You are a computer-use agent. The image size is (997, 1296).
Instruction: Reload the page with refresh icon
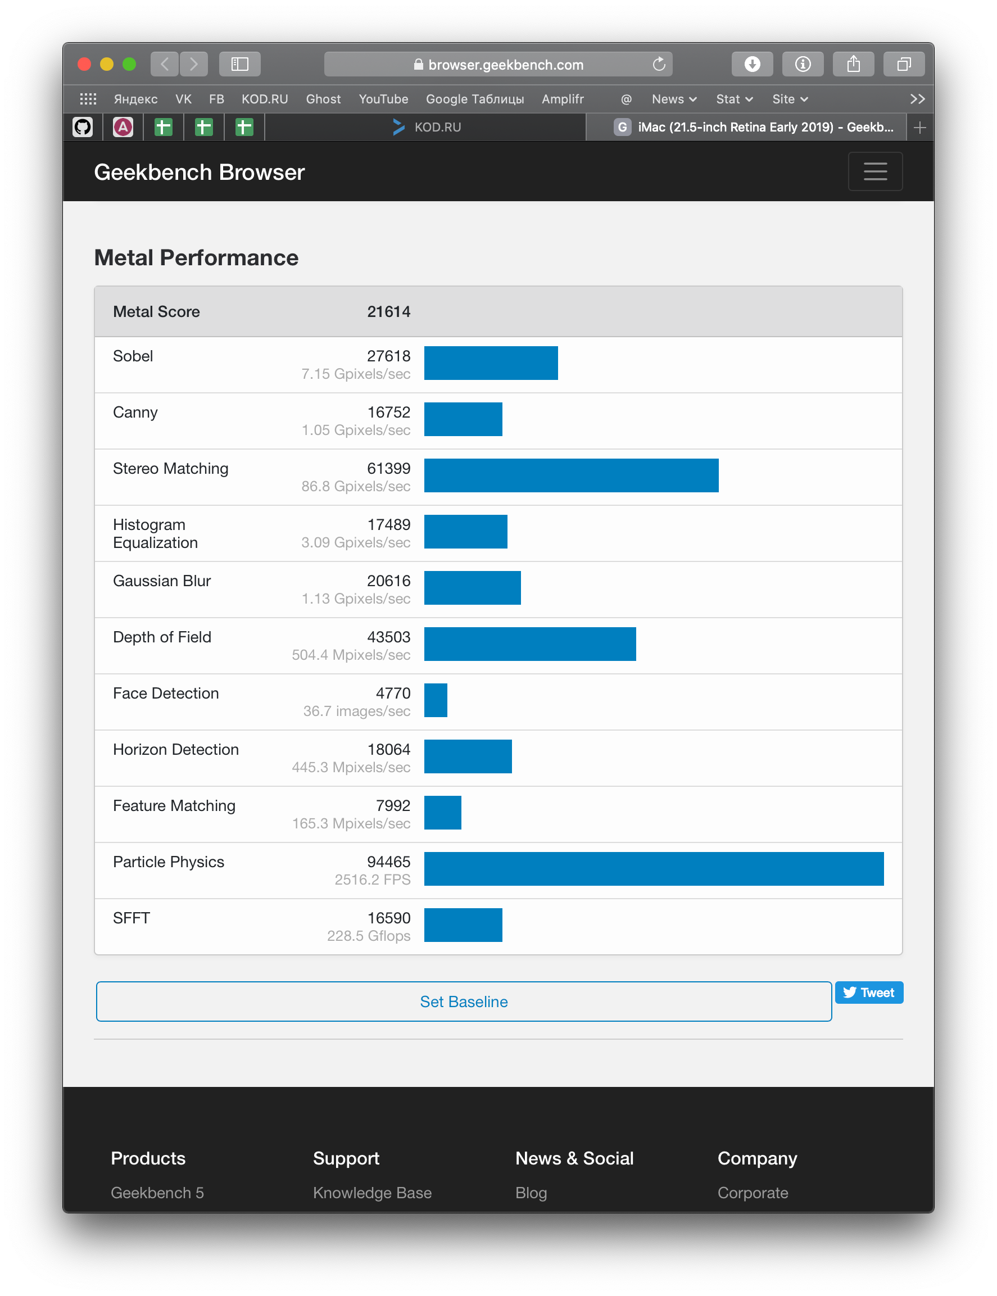[659, 64]
